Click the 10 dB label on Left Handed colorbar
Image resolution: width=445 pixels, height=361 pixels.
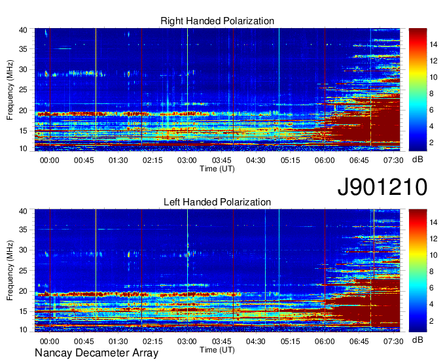click(x=433, y=255)
